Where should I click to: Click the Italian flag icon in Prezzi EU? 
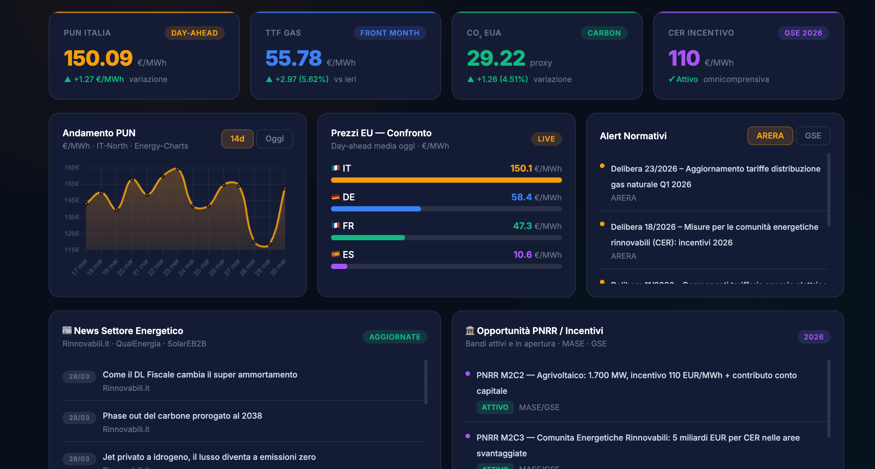coord(335,168)
